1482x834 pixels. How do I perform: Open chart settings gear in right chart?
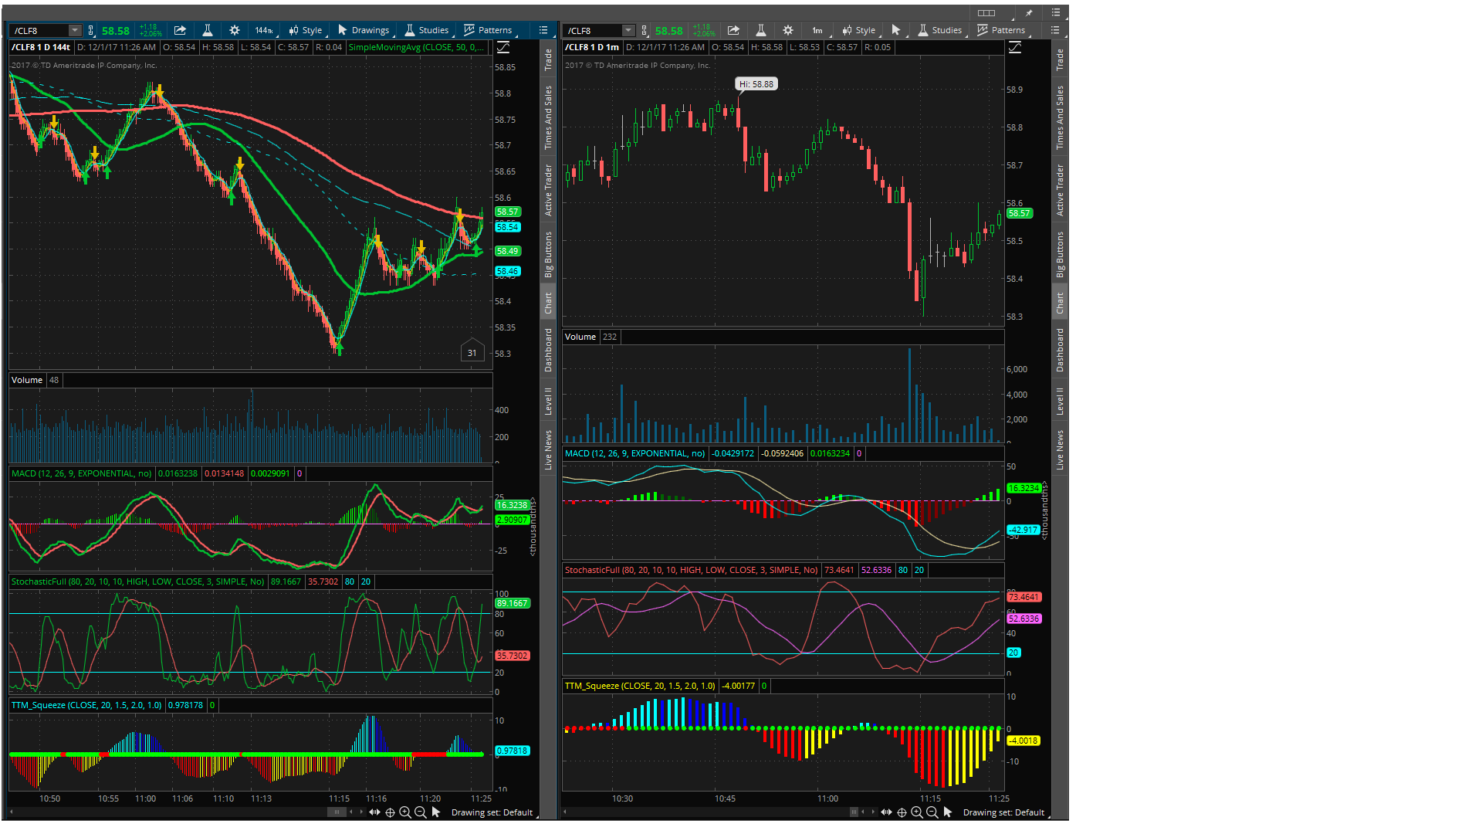coord(788,30)
